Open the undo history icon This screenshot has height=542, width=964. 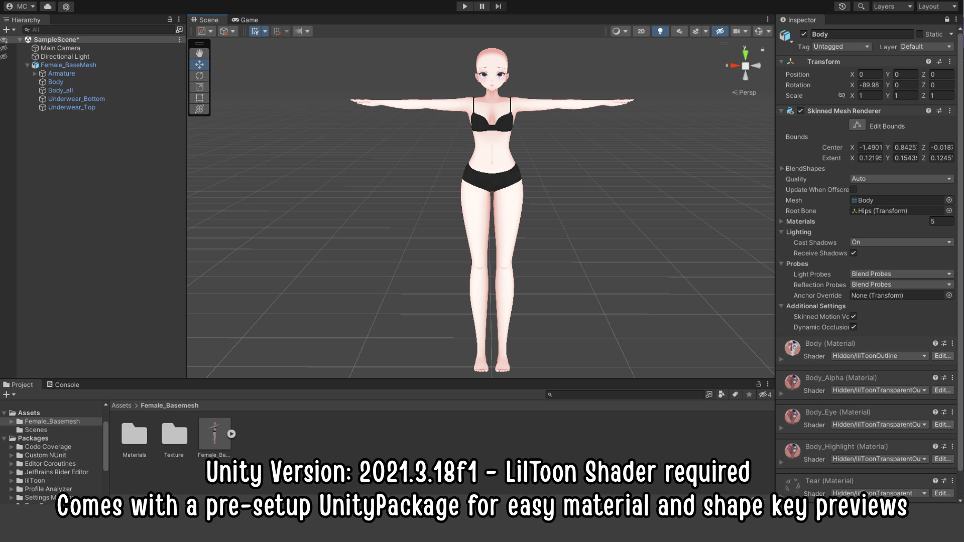[842, 7]
